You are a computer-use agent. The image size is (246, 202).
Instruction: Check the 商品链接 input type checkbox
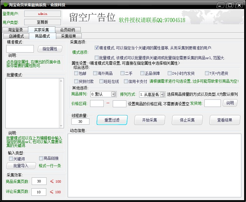(x=41, y=158)
